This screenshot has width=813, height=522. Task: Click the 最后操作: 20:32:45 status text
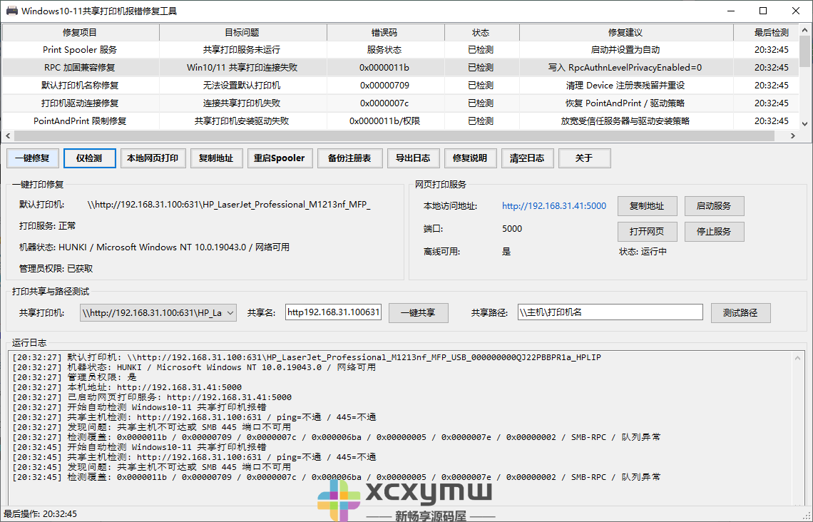(41, 514)
